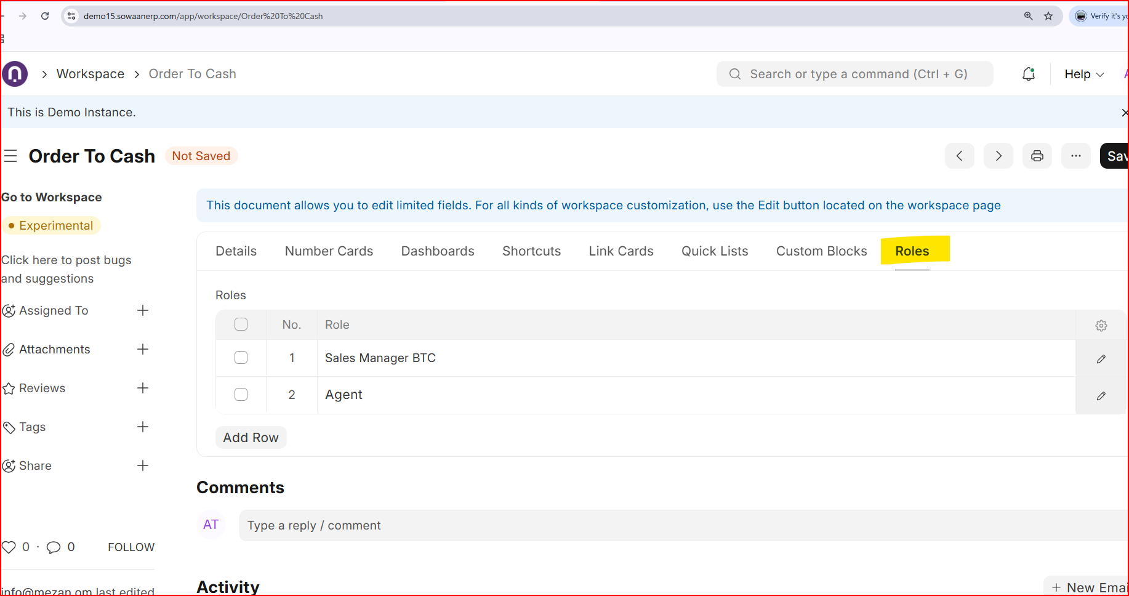1129x596 pixels.
Task: Add an Assigned To user with plus
Action: click(x=143, y=310)
